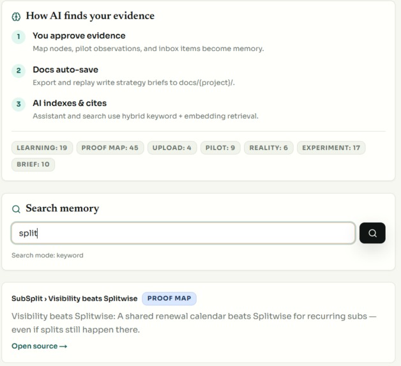401x366 pixels.
Task: Select the UPLOAD: 4 chip
Action: (172, 148)
